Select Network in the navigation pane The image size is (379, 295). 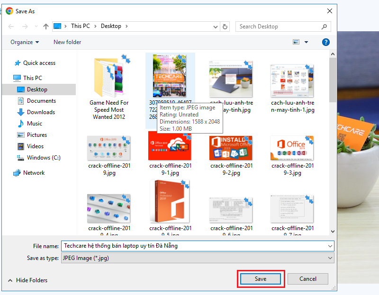pyautogui.click(x=34, y=173)
